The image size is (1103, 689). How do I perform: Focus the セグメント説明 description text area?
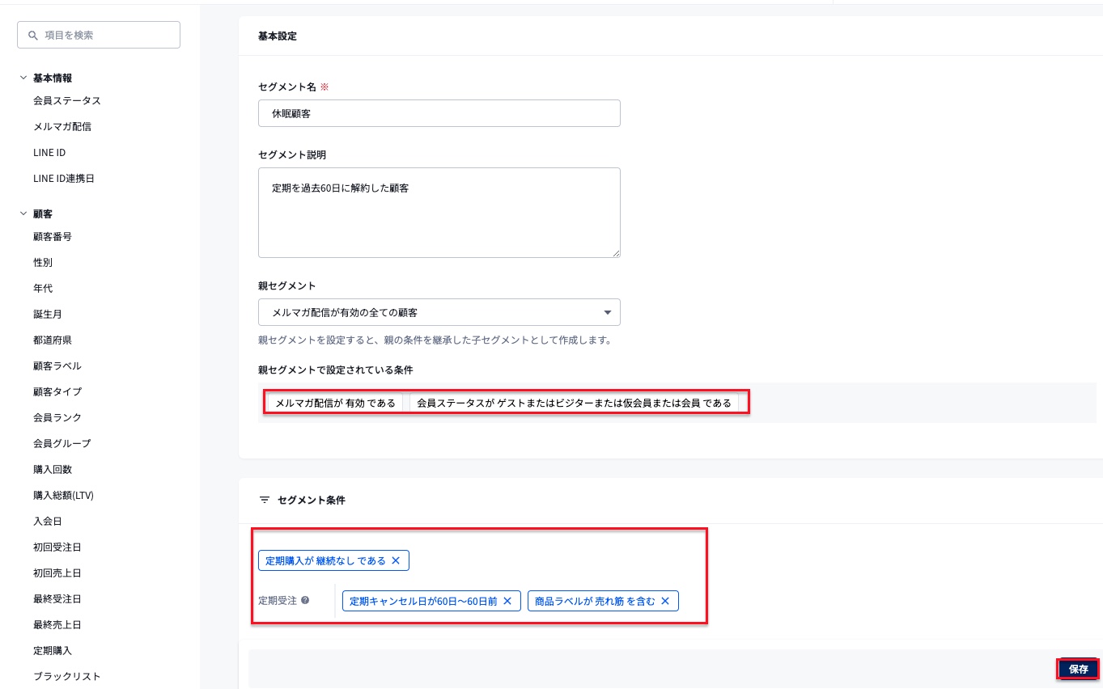tap(439, 212)
